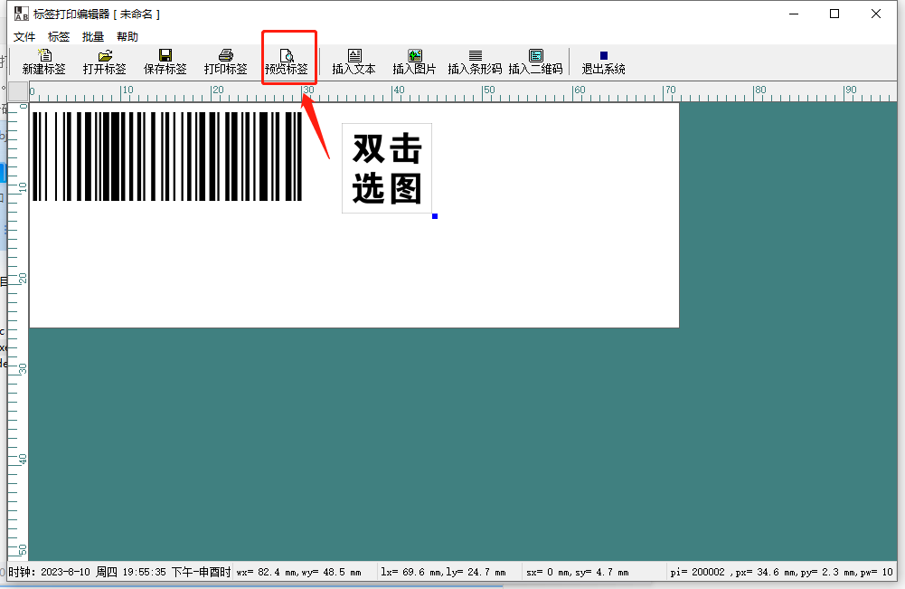
Task: Click the ruler corner box at top-left
Action: pyautogui.click(x=18, y=91)
